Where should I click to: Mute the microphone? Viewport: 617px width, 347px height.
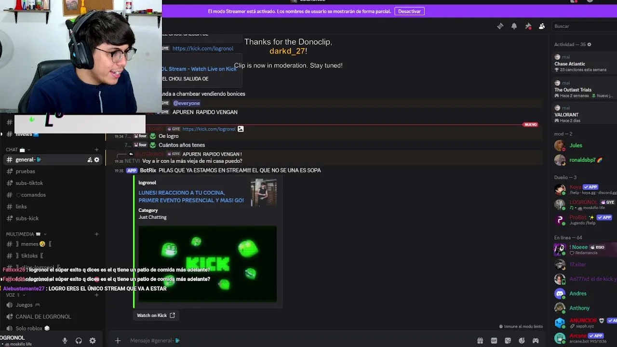[65, 341]
